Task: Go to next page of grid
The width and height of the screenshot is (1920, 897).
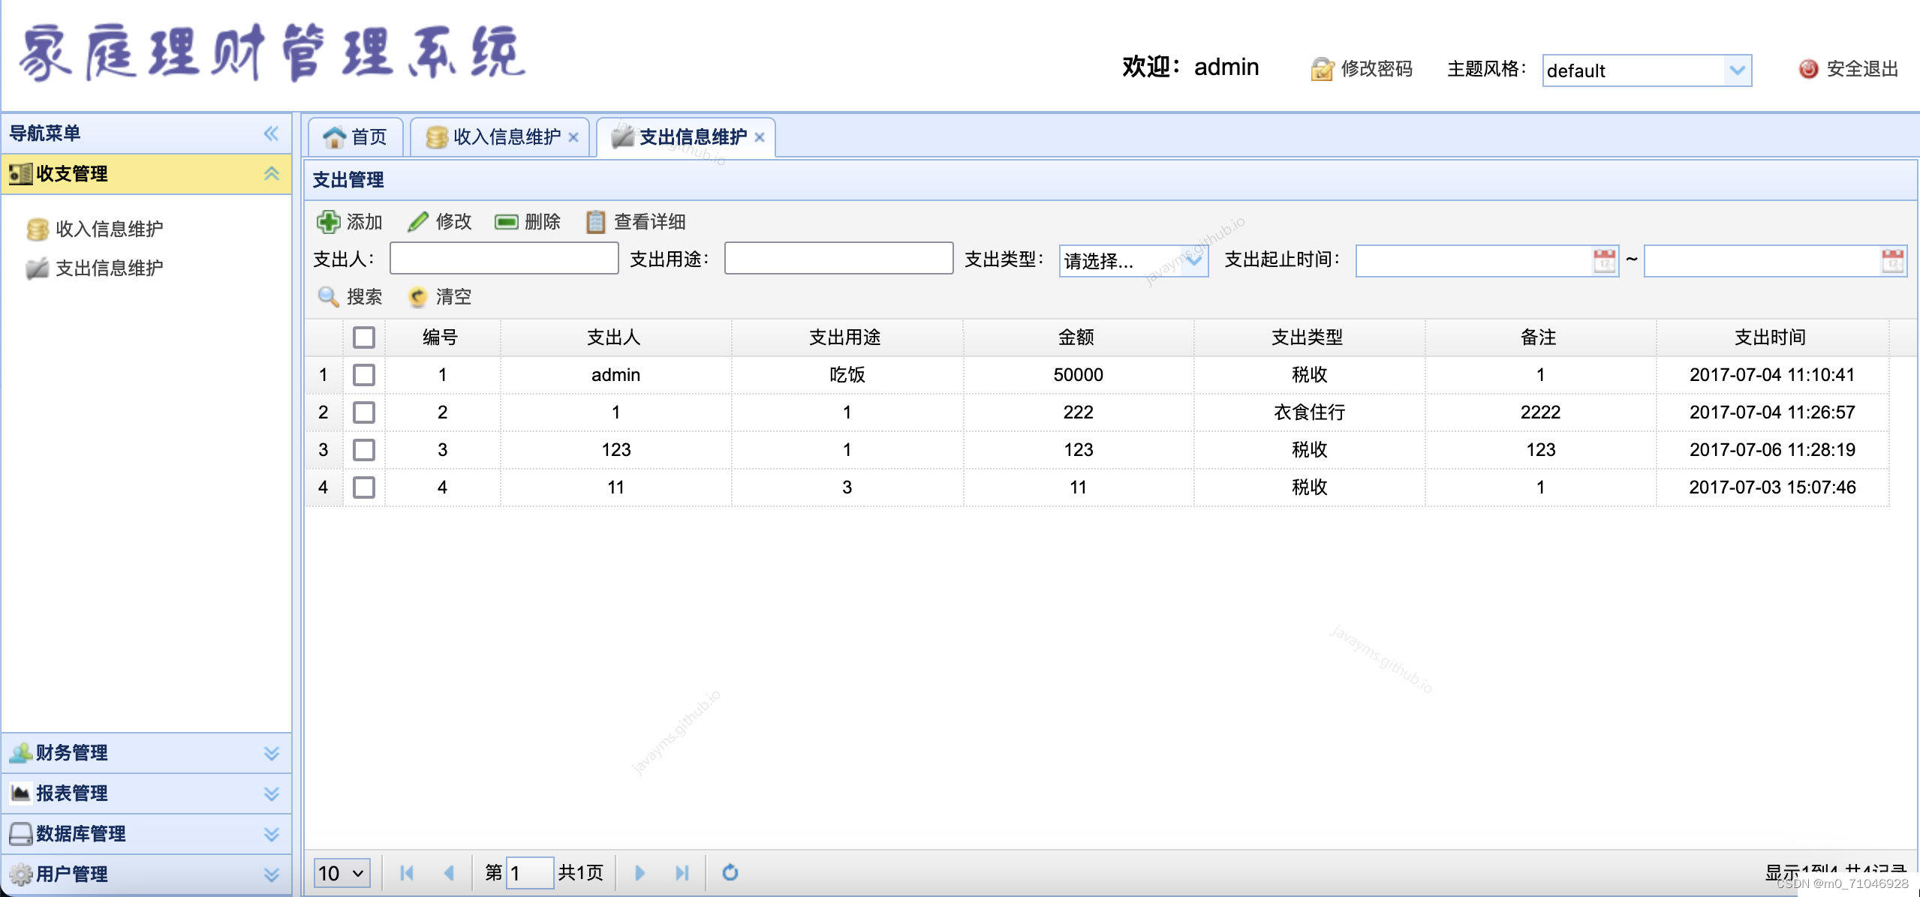Action: 639,873
